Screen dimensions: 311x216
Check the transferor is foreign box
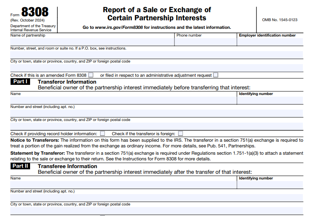point(181,134)
